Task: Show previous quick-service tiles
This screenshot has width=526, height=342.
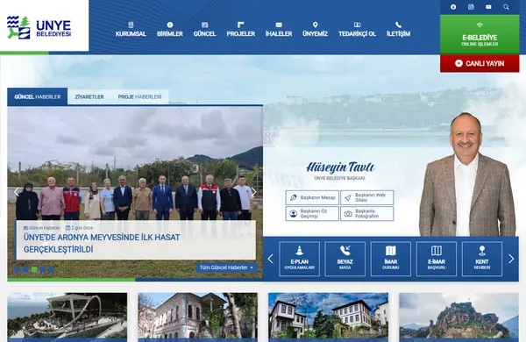Action: (270, 259)
